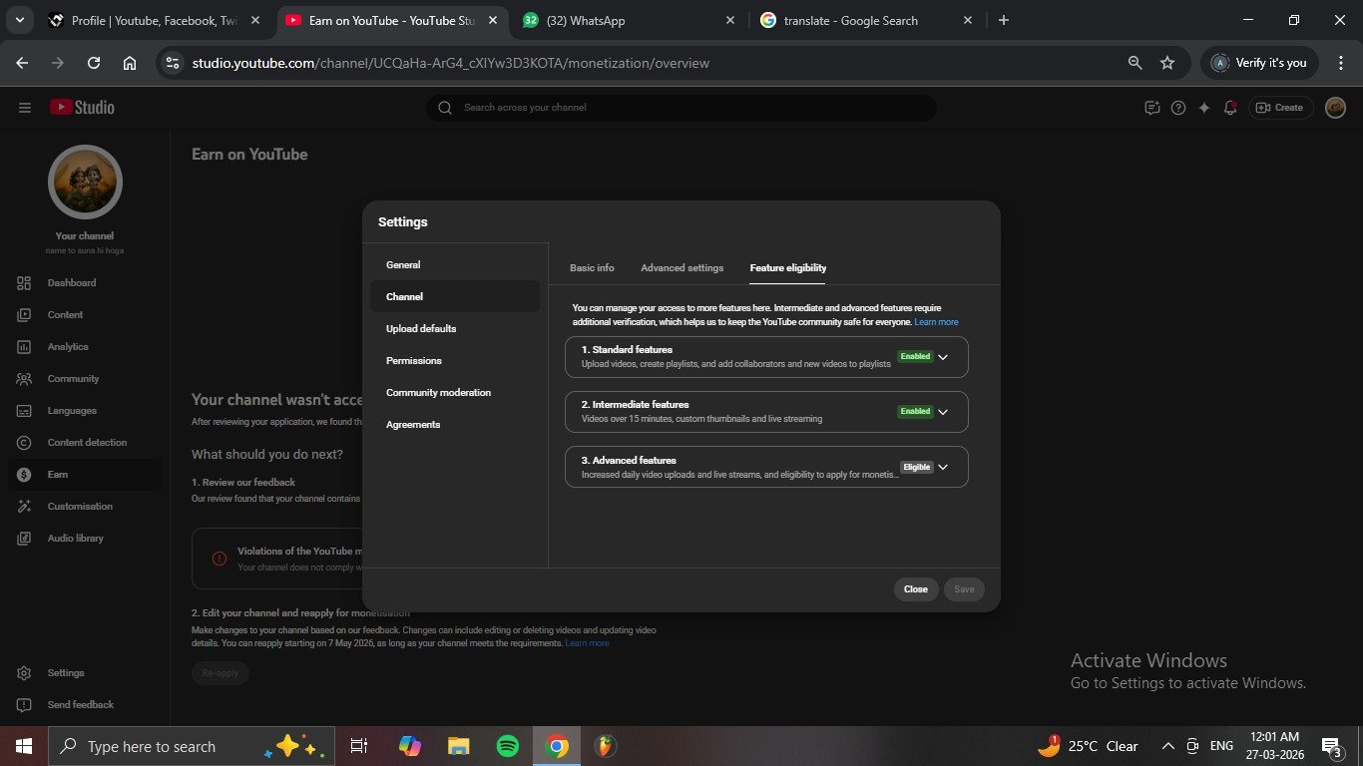Click the notifications bell icon

point(1230,108)
